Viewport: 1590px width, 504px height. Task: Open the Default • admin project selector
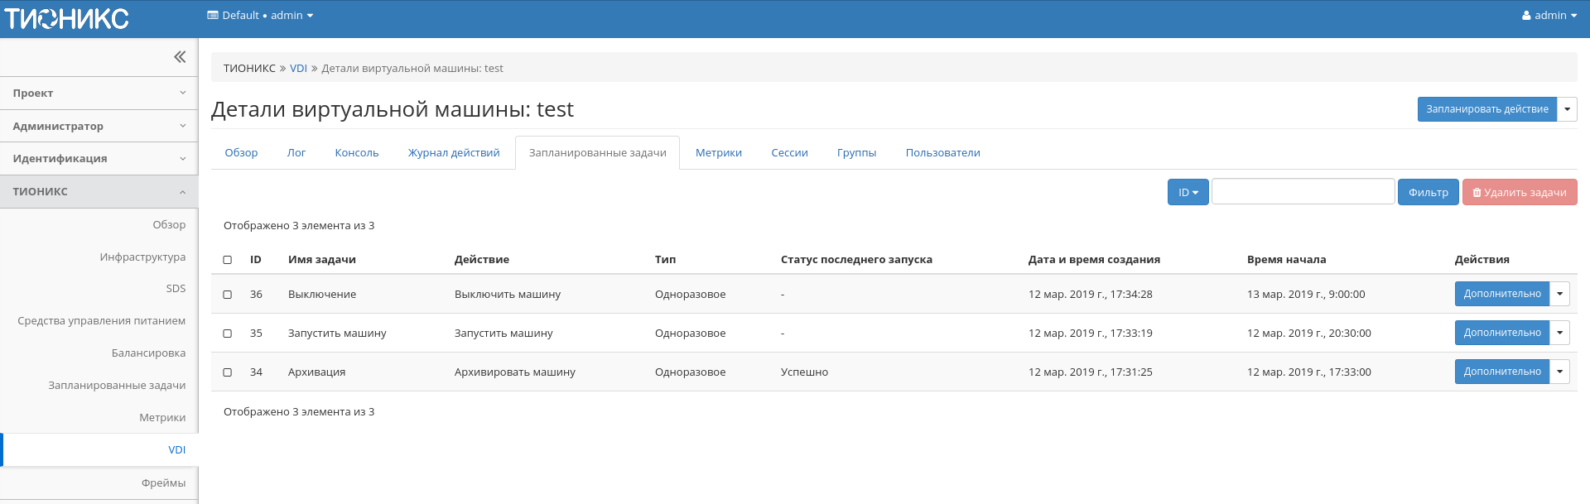click(x=260, y=16)
